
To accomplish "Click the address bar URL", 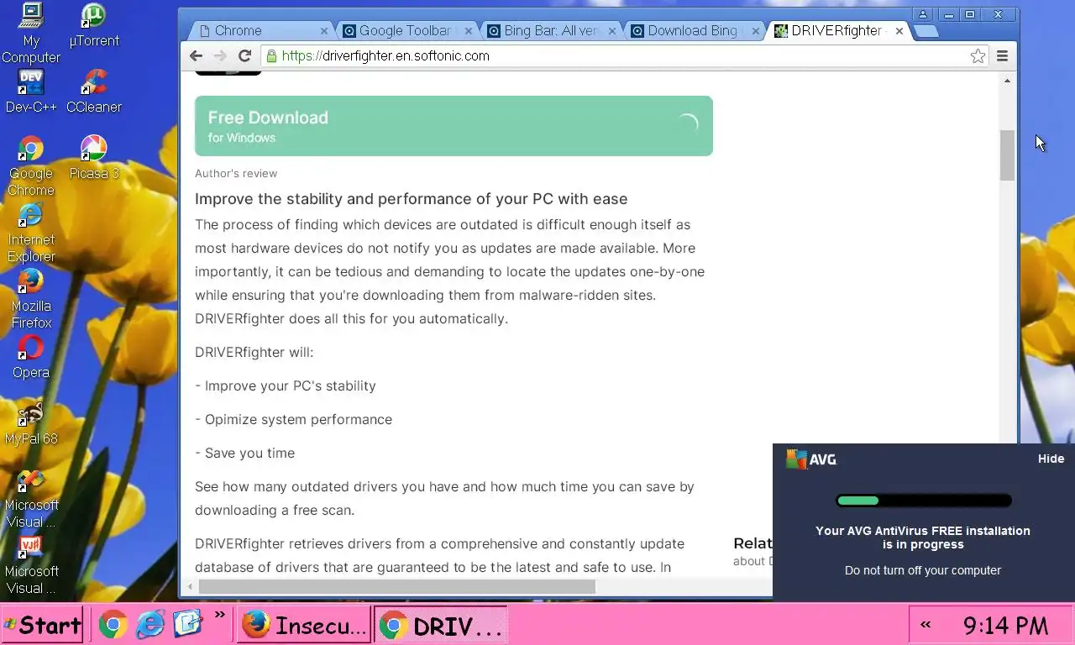I will click(x=385, y=55).
